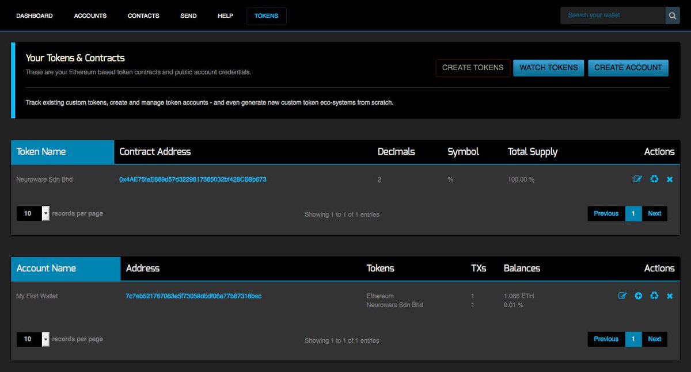Switch to the Tokens tab
Image resolution: width=691 pixels, height=372 pixels.
pos(266,16)
